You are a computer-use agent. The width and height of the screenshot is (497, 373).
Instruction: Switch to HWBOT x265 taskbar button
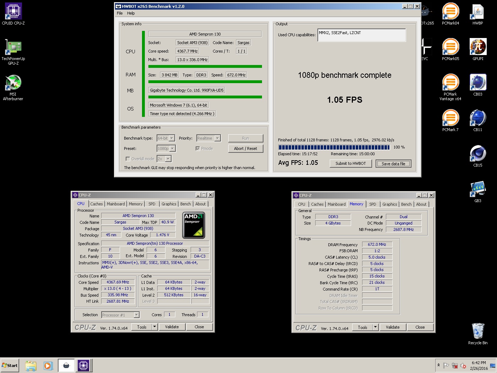tap(66, 366)
